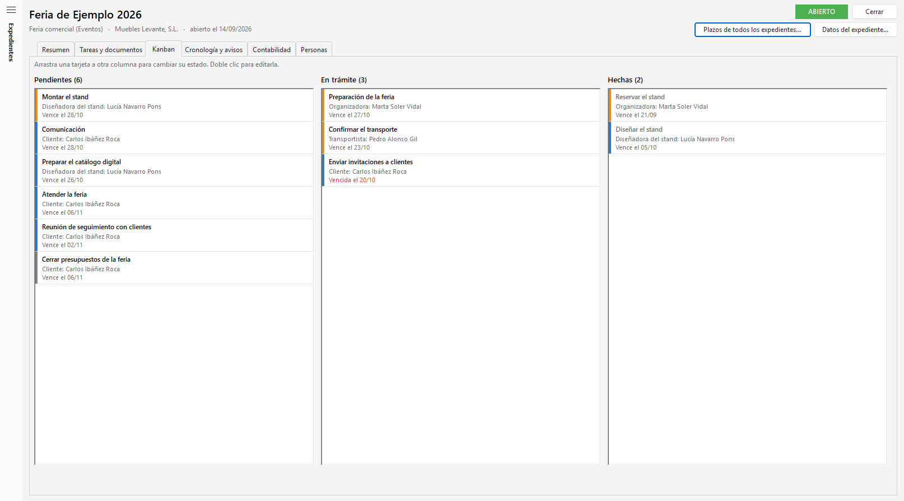Click 'Vence el 05/10' due date
This screenshot has height=501, width=904.
pyautogui.click(x=636, y=147)
